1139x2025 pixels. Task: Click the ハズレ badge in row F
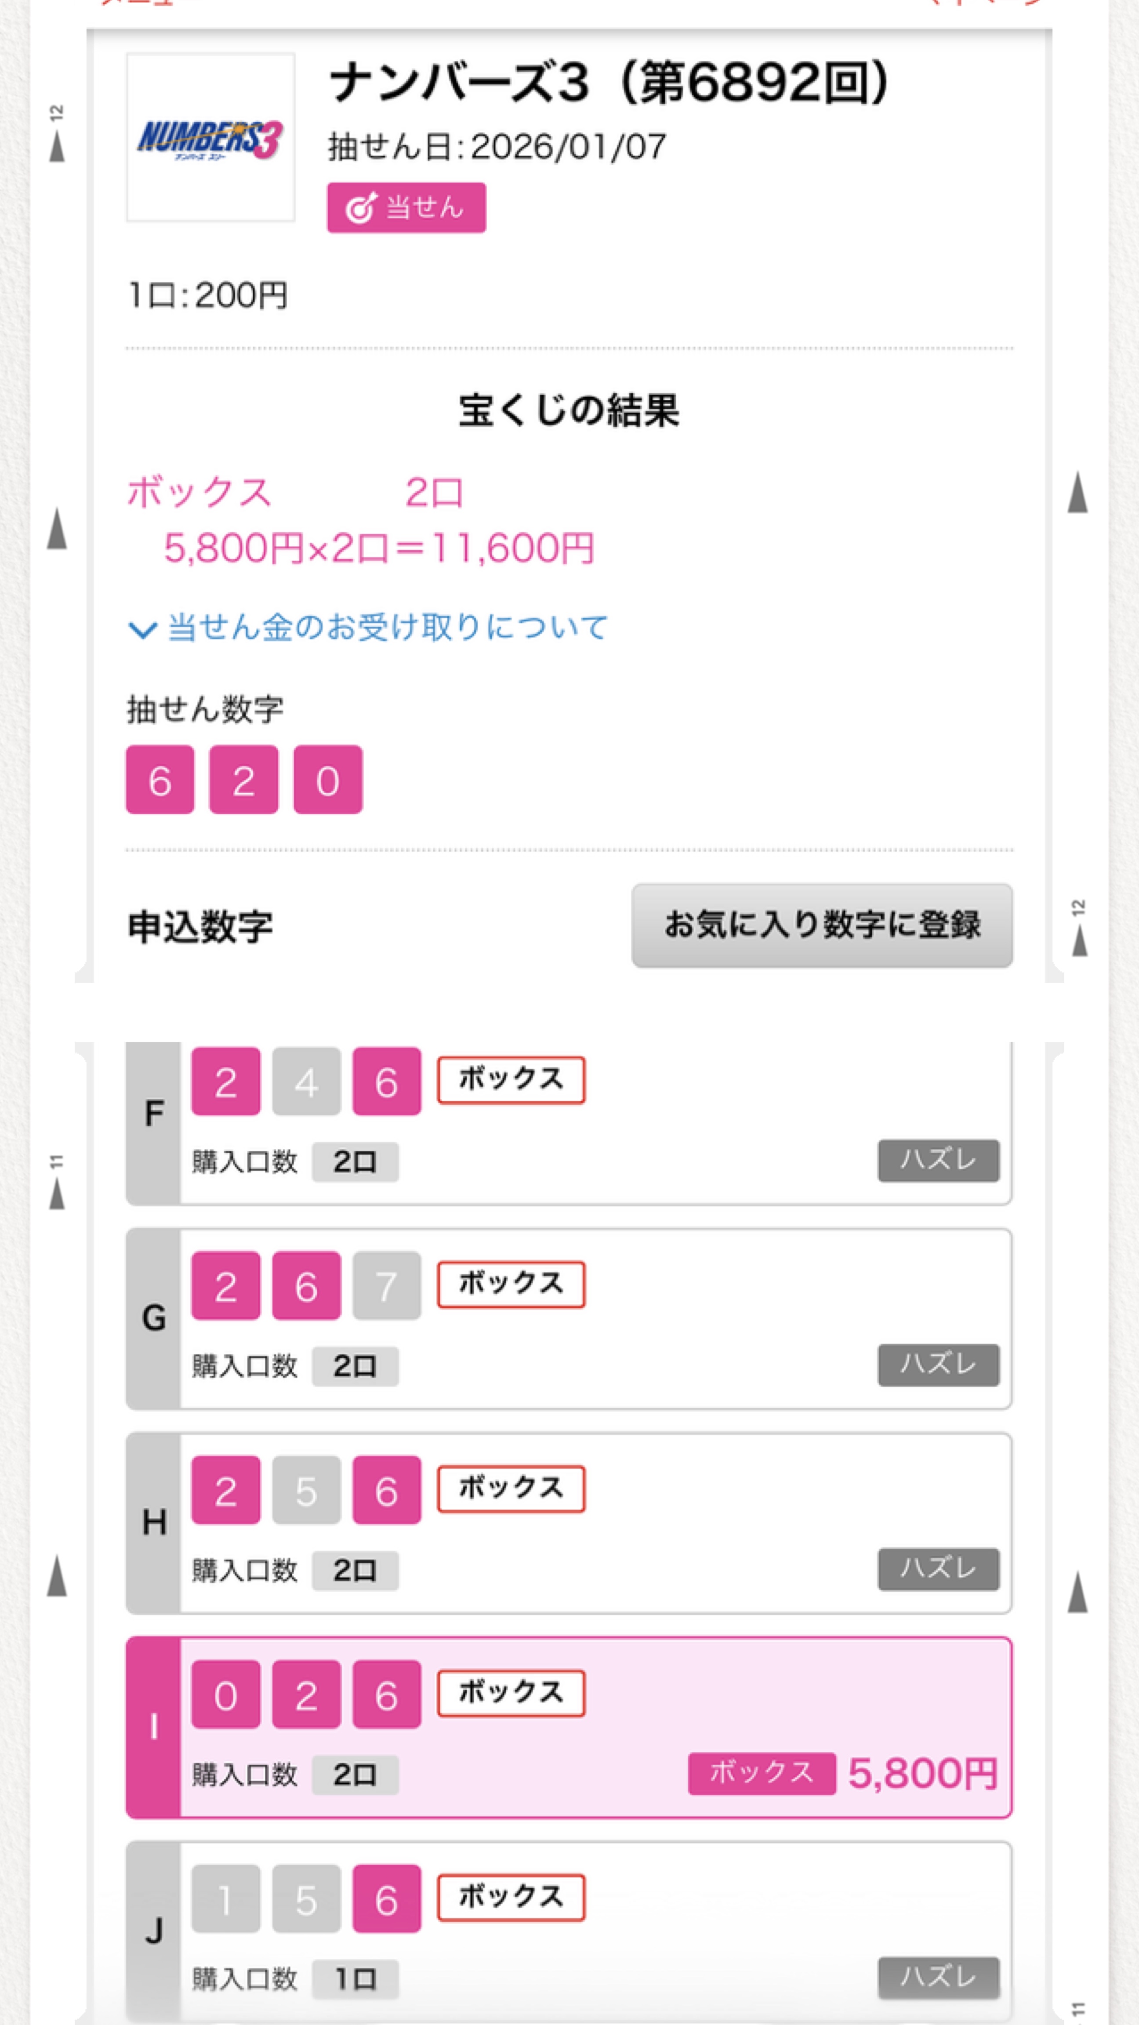(x=938, y=1160)
